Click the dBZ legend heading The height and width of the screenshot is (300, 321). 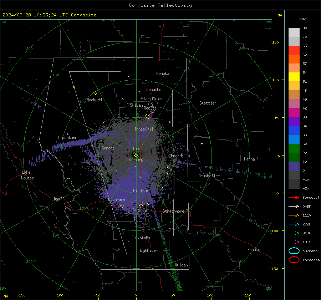[302, 19]
